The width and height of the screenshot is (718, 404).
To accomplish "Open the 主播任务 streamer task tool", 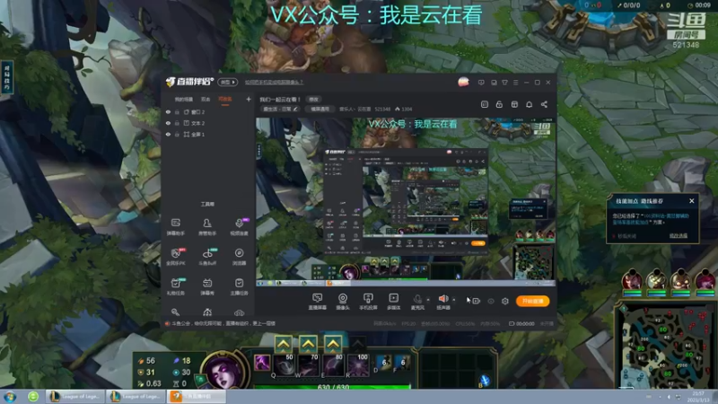I will (x=239, y=286).
